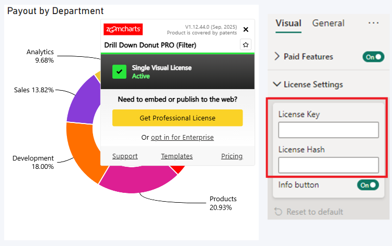Click Get Professional License button
392x246 pixels.
[178, 118]
